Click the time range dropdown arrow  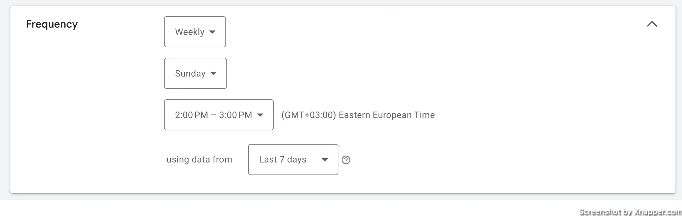(x=260, y=115)
